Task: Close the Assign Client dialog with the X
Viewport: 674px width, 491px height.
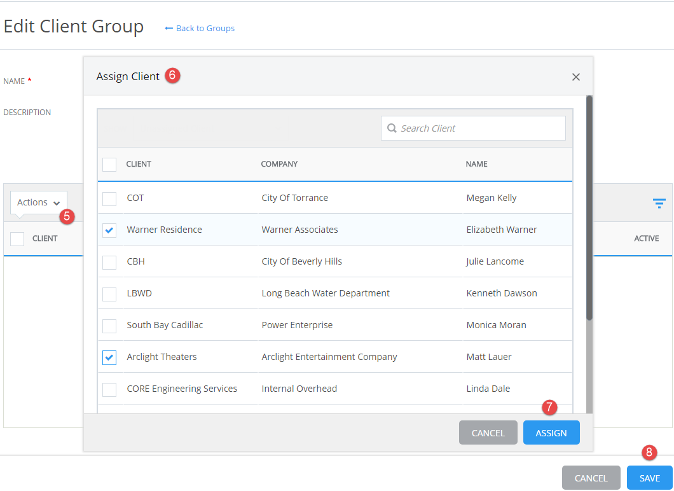Action: [x=575, y=76]
